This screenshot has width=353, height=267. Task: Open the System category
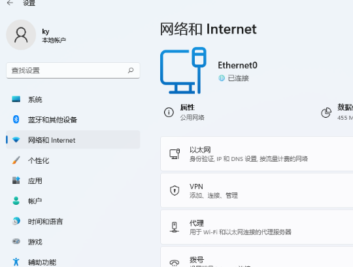pyautogui.click(x=73, y=99)
